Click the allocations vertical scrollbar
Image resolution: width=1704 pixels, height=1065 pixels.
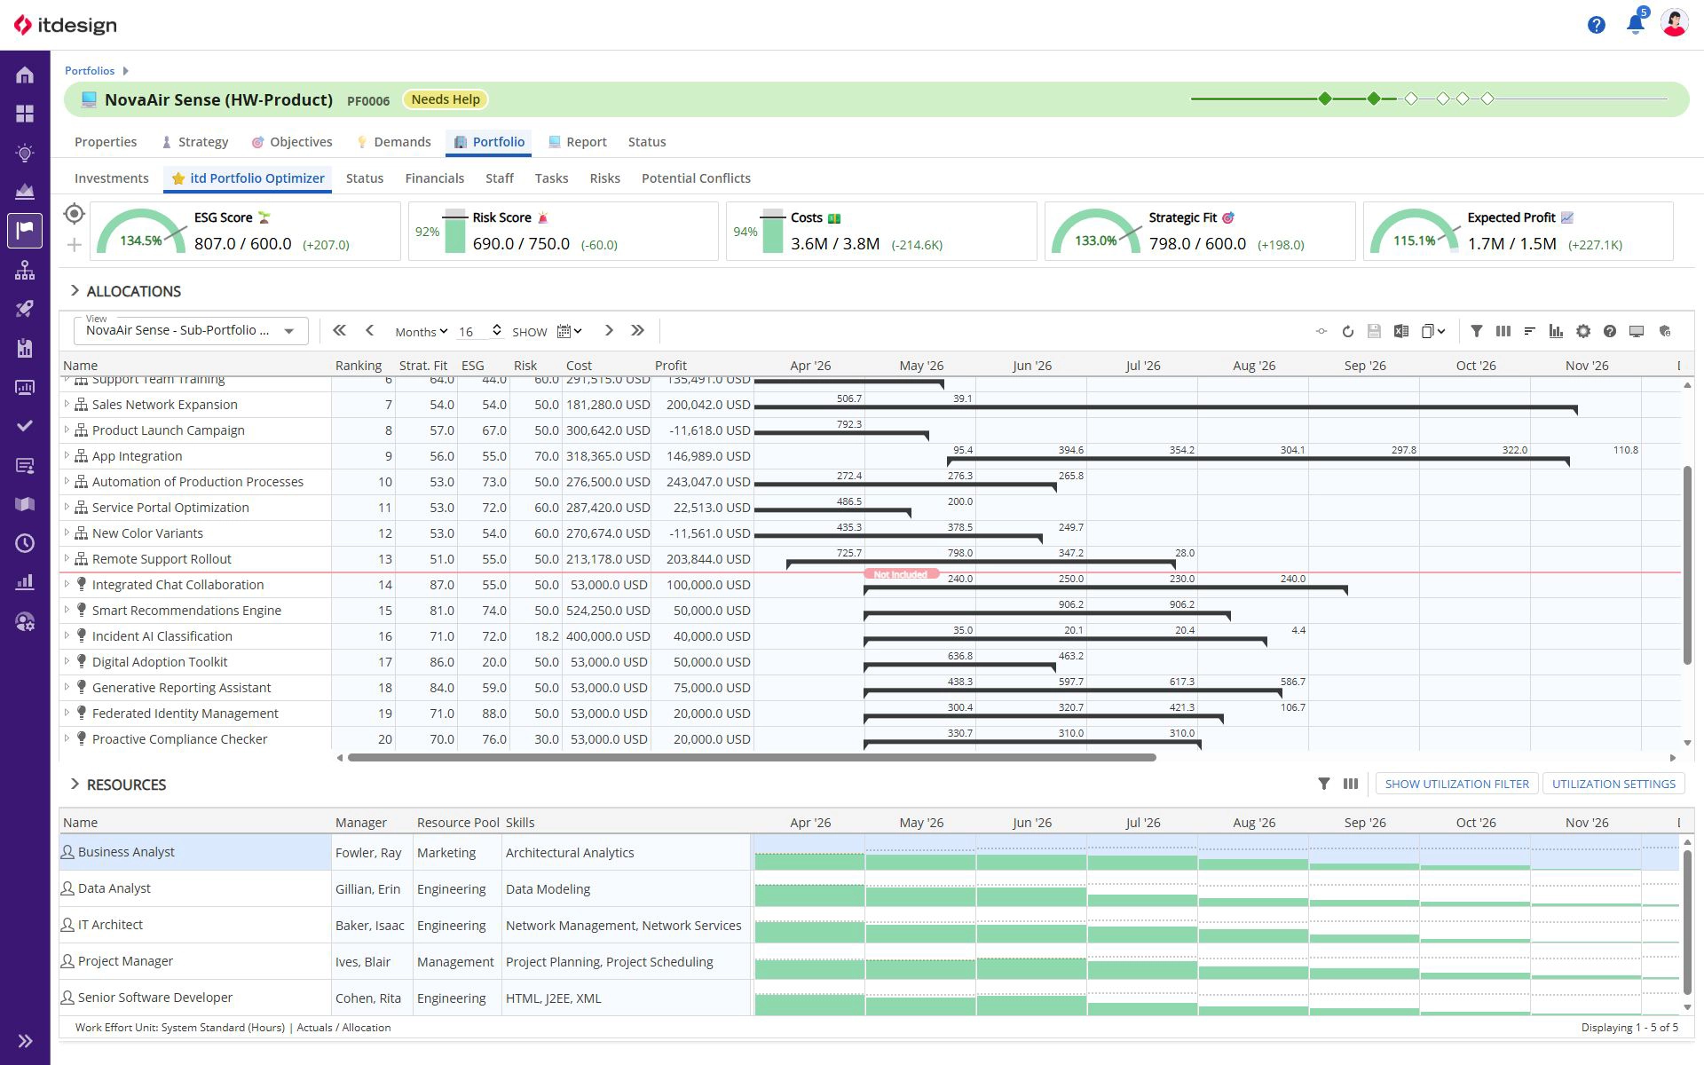click(x=1687, y=564)
